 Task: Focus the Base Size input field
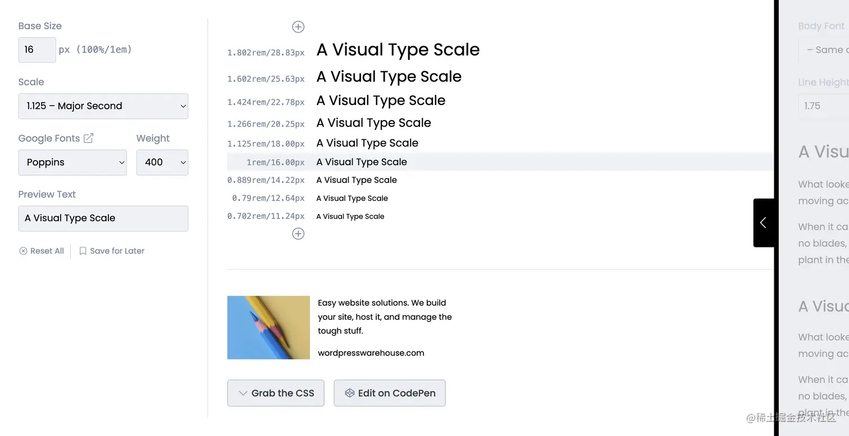(x=37, y=50)
